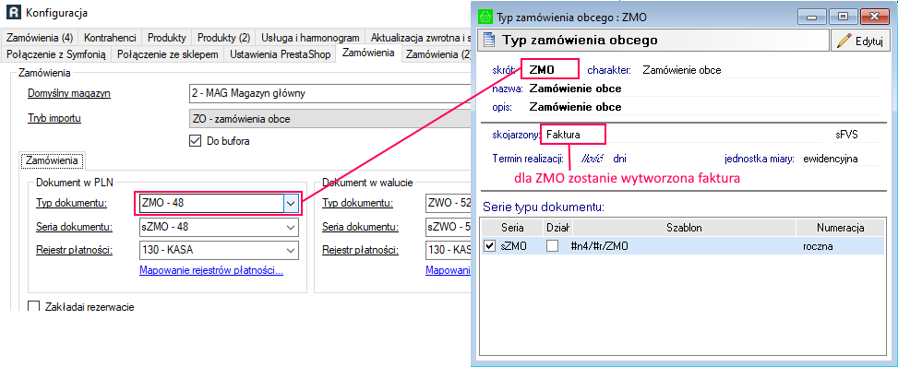Screen dimensions: 898x367
Task: Open Rejestr płatności dropdown in Dokument w walucie
Action: pos(449,250)
